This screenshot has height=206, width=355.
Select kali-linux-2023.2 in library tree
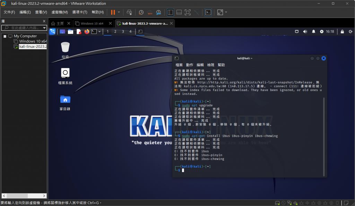point(33,47)
